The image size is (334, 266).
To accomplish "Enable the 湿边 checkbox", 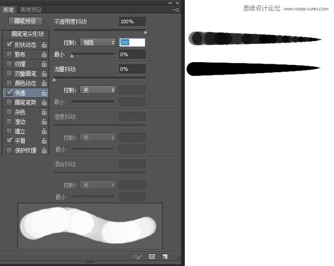I will 9,121.
